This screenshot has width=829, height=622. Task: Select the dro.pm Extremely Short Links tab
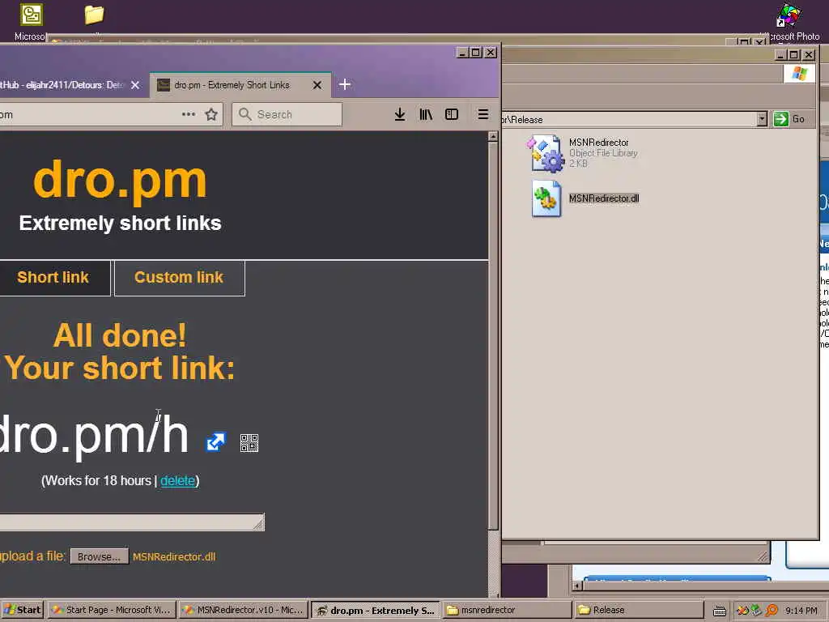[x=240, y=84]
